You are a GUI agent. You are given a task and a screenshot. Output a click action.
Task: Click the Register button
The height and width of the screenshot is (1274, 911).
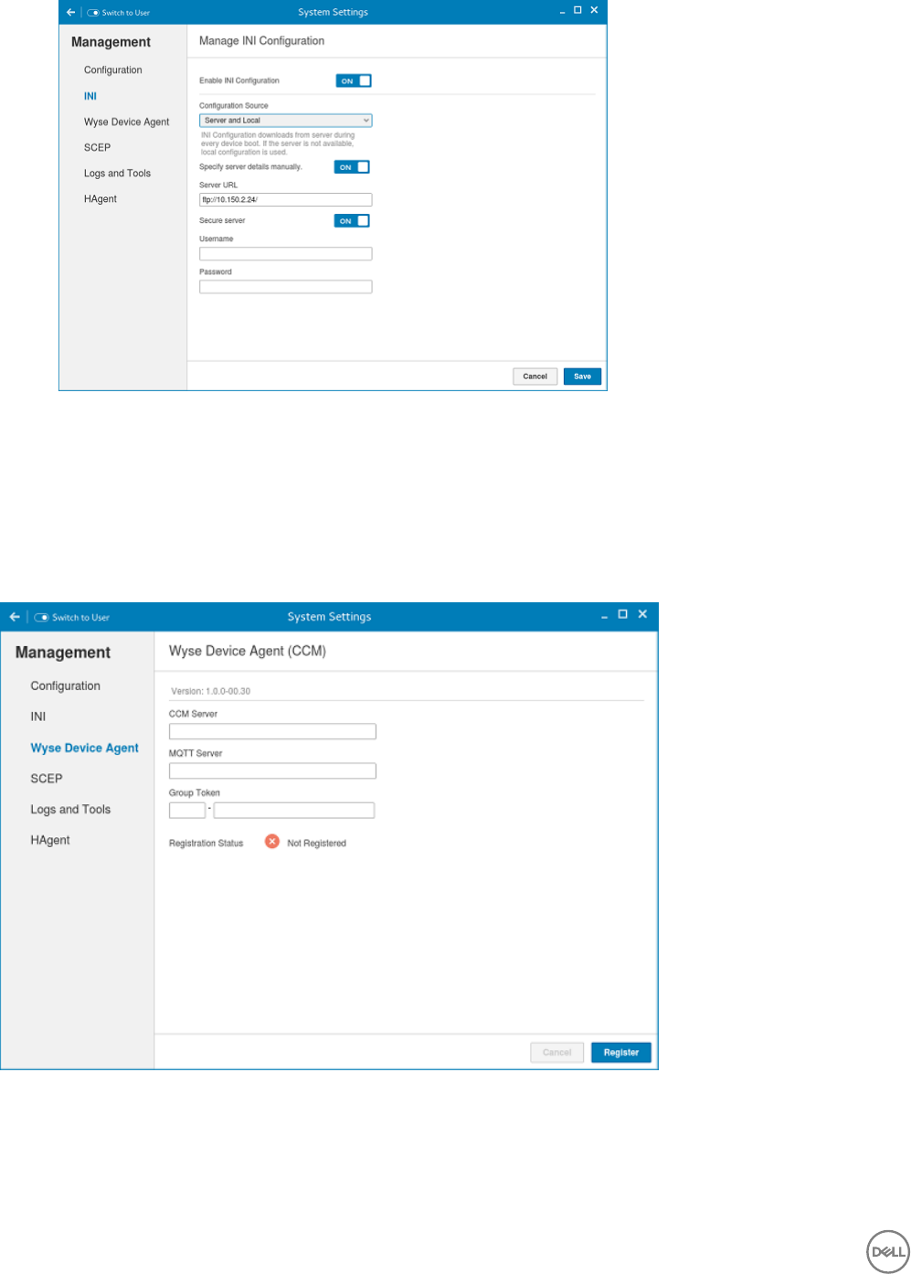point(621,1053)
